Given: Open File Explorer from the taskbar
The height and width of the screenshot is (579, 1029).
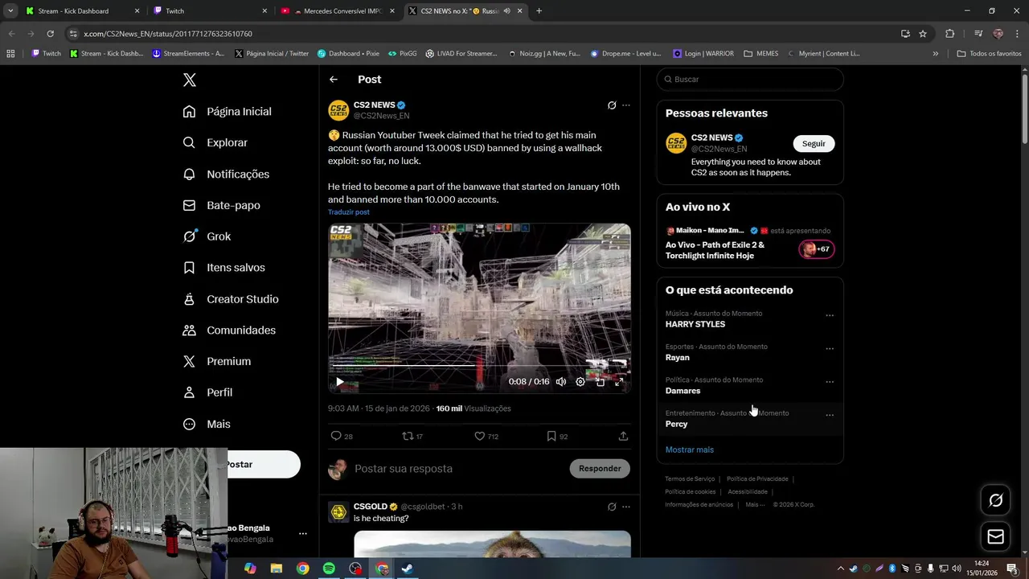Looking at the screenshot, I should tap(277, 569).
